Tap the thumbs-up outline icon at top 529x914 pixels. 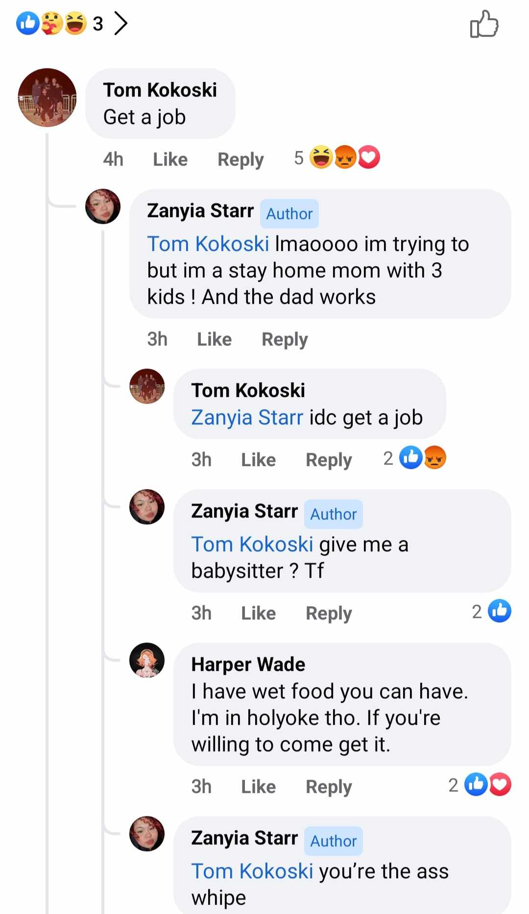[484, 25]
